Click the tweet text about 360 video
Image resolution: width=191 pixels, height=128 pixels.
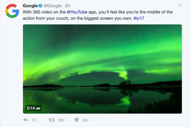point(98,15)
